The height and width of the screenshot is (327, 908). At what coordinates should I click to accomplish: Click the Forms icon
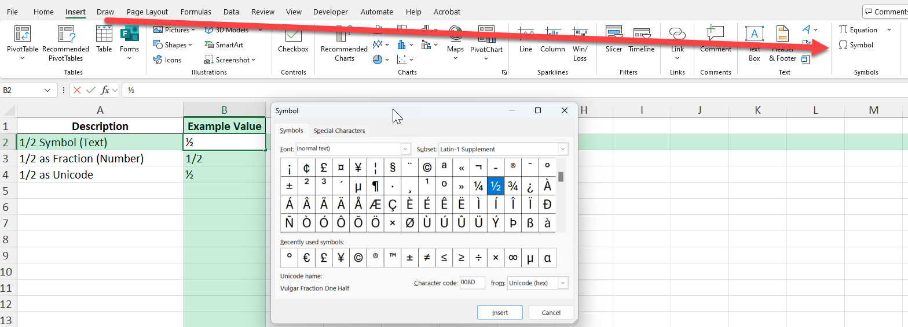point(130,34)
